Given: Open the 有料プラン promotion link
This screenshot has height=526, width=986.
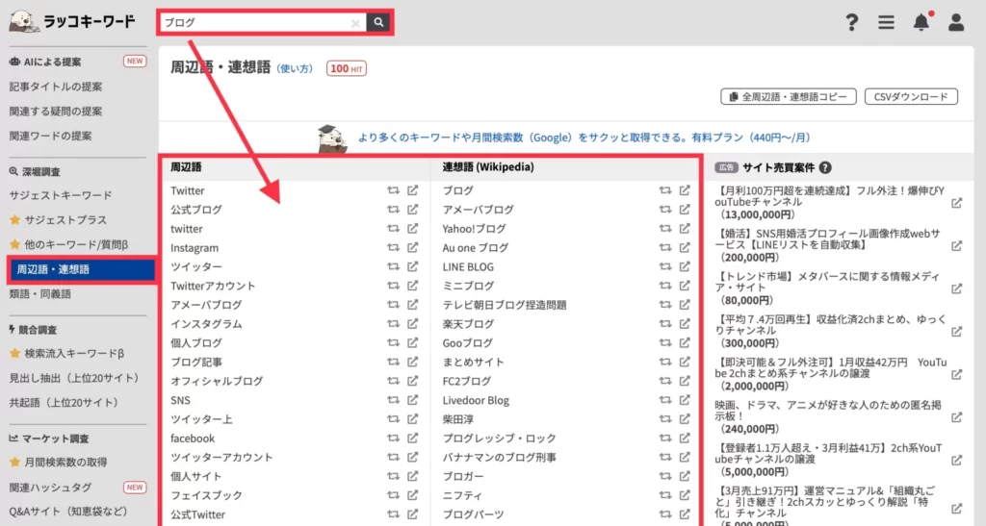Looking at the screenshot, I should point(584,138).
